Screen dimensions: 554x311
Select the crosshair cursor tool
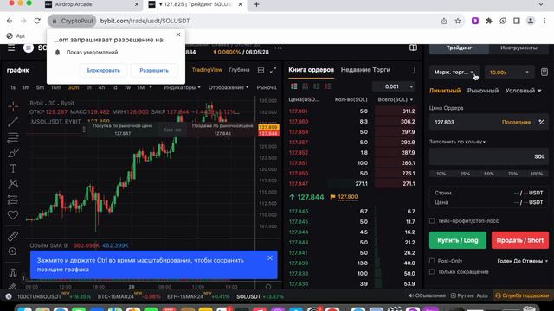13,106
